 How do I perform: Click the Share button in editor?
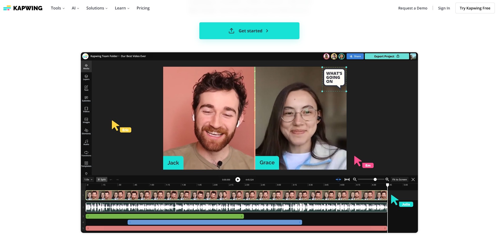(355, 56)
